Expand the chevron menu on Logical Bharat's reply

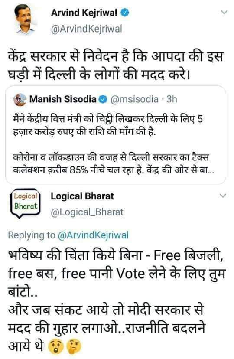click(223, 196)
